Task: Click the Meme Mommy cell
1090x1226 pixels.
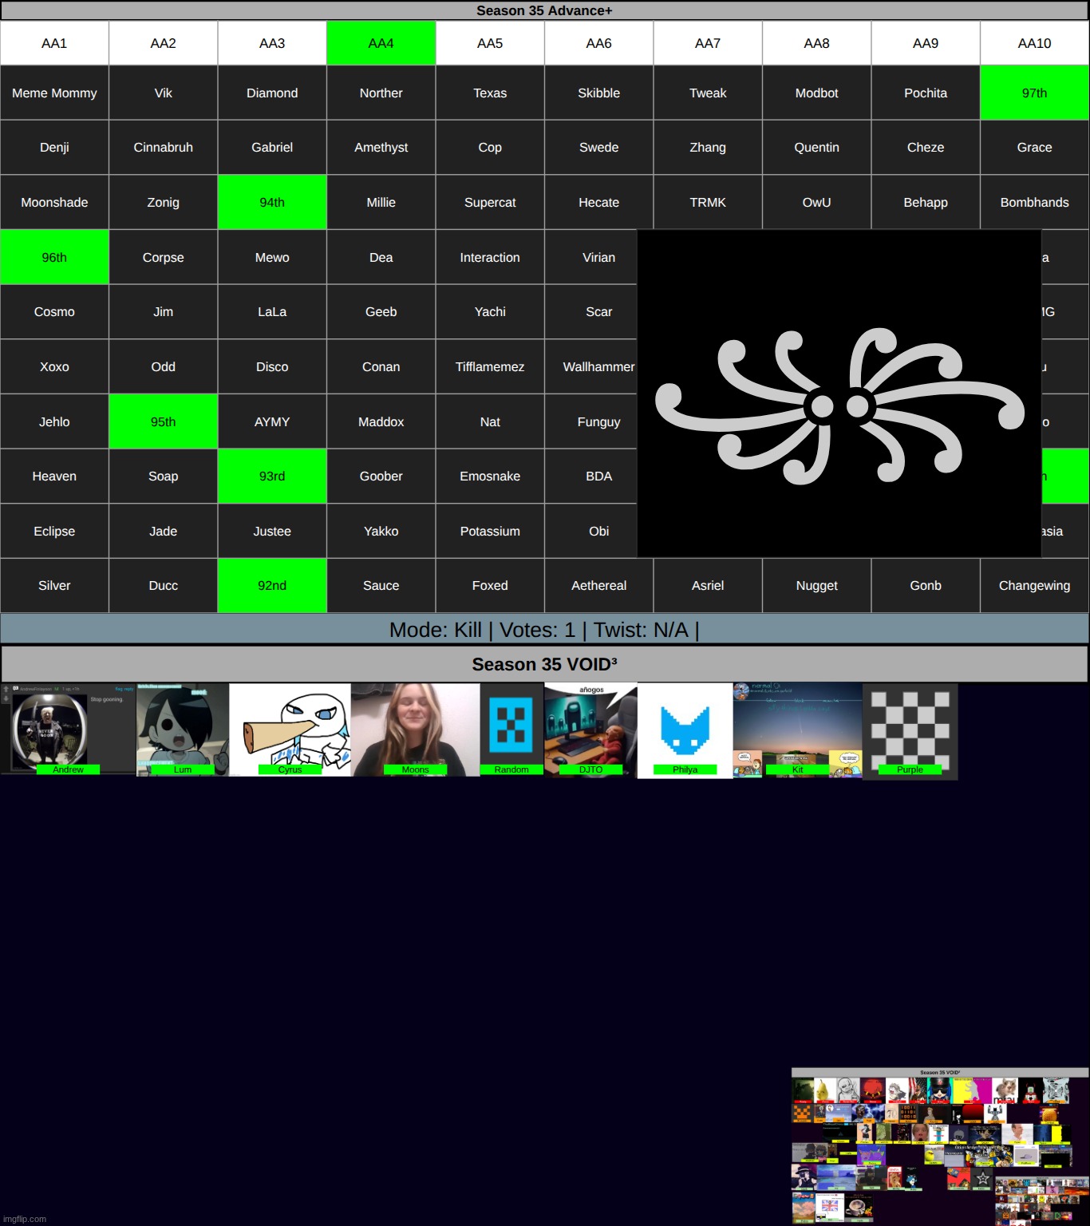Action: coord(54,93)
